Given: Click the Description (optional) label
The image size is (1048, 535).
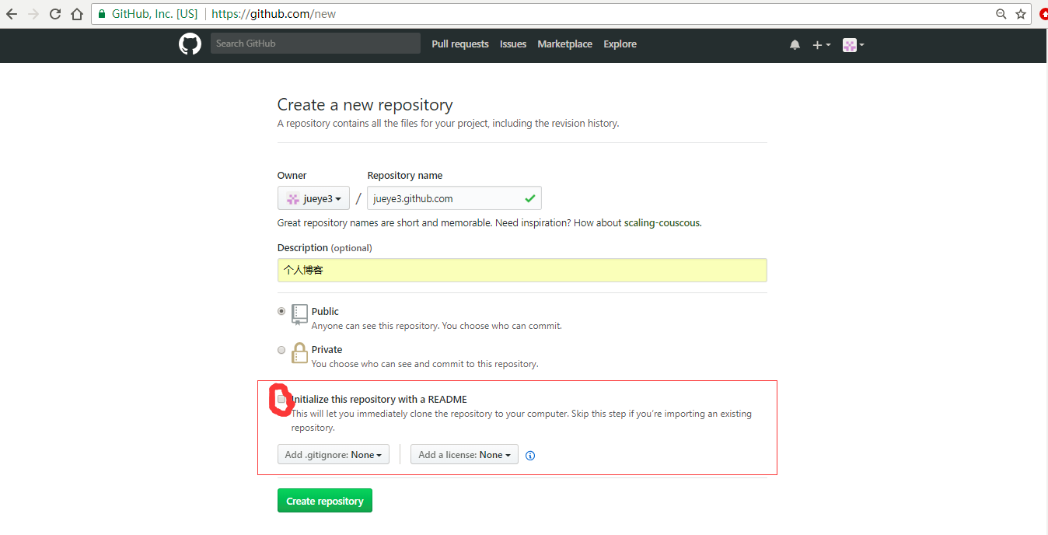Looking at the screenshot, I should tap(325, 248).
